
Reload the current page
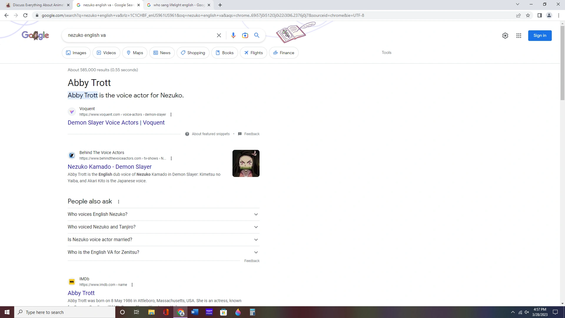coord(25,15)
